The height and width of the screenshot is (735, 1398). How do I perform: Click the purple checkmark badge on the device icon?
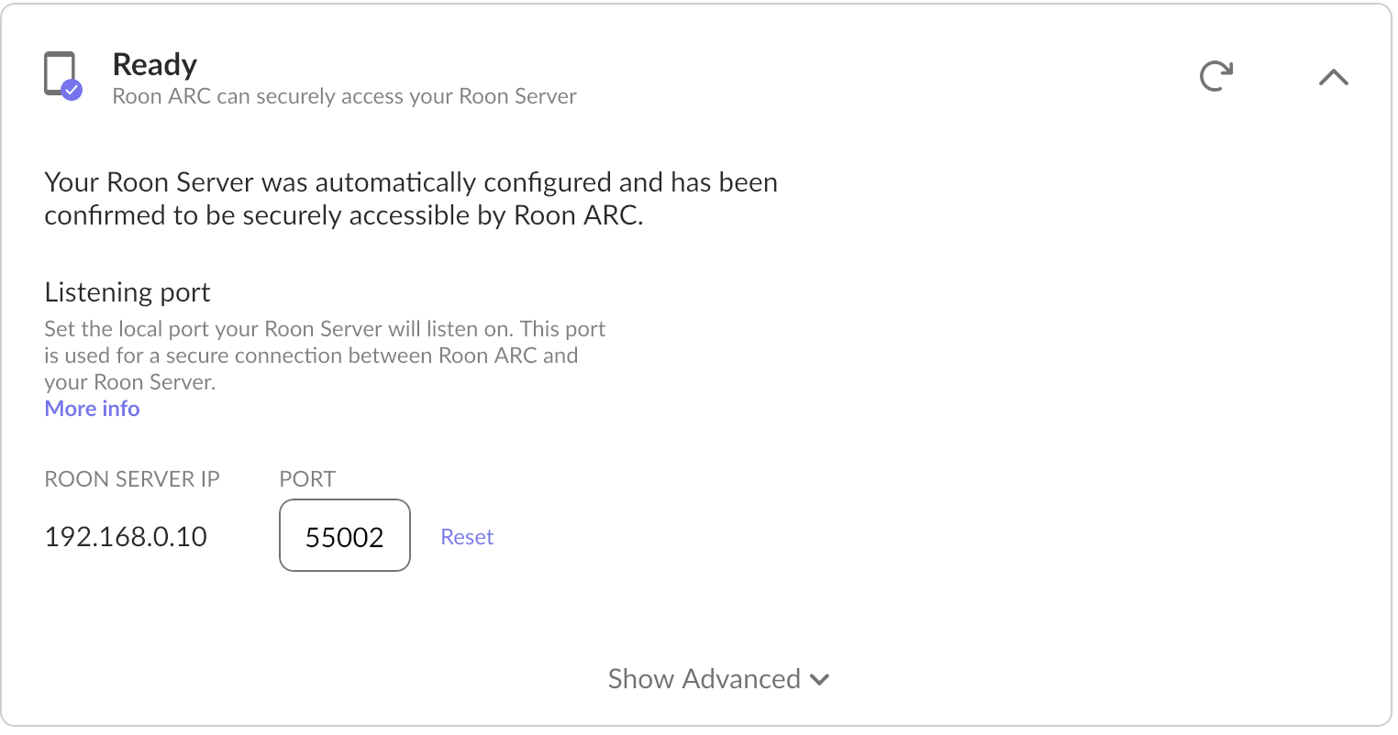click(72, 89)
